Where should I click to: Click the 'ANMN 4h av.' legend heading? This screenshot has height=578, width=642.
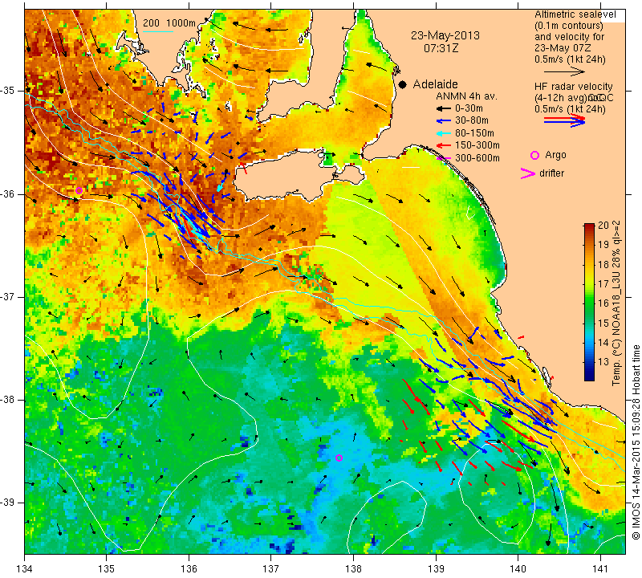tap(466, 96)
